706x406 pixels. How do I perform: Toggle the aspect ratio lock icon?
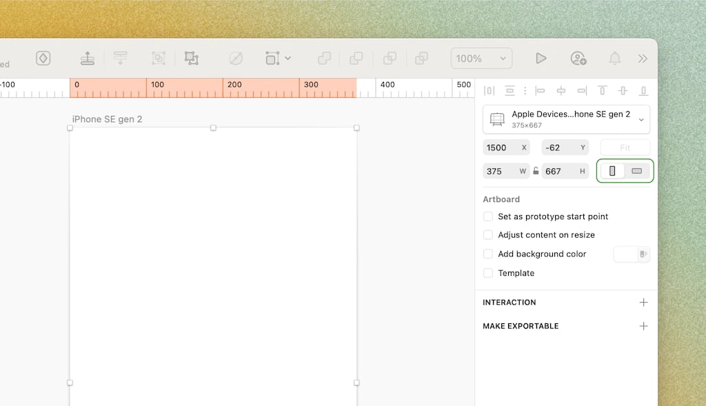[x=536, y=171]
